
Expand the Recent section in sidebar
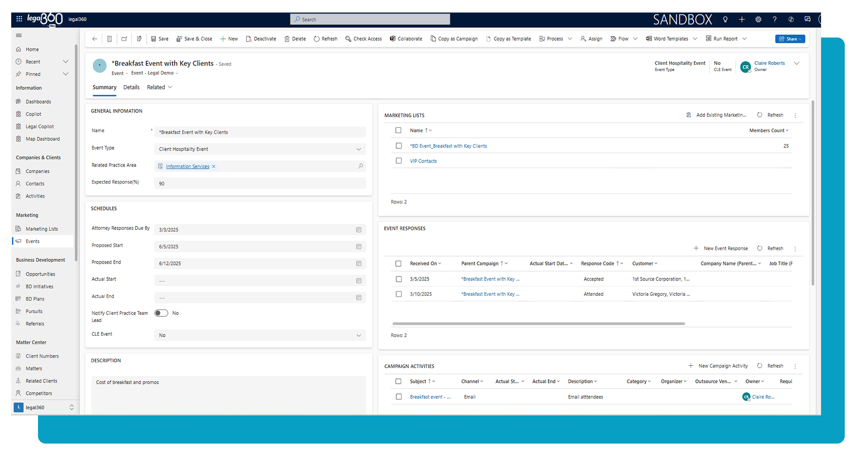coord(66,62)
